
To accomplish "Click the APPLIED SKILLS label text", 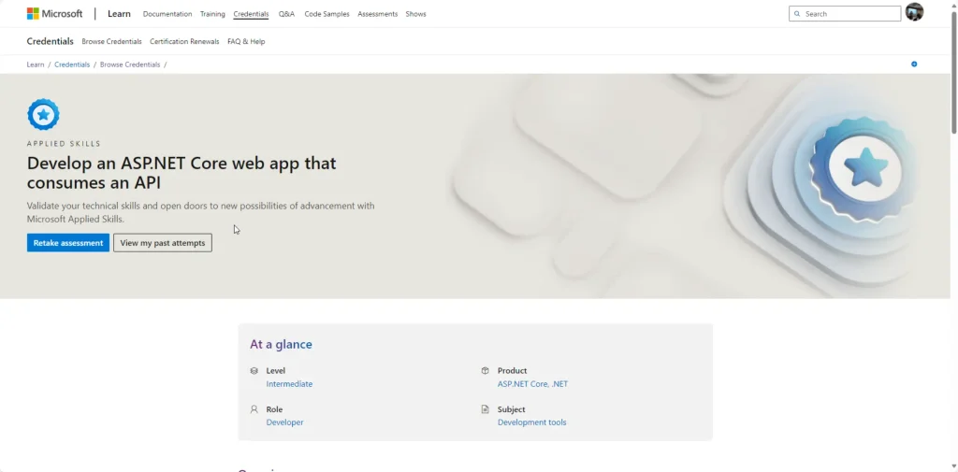I will tap(65, 144).
